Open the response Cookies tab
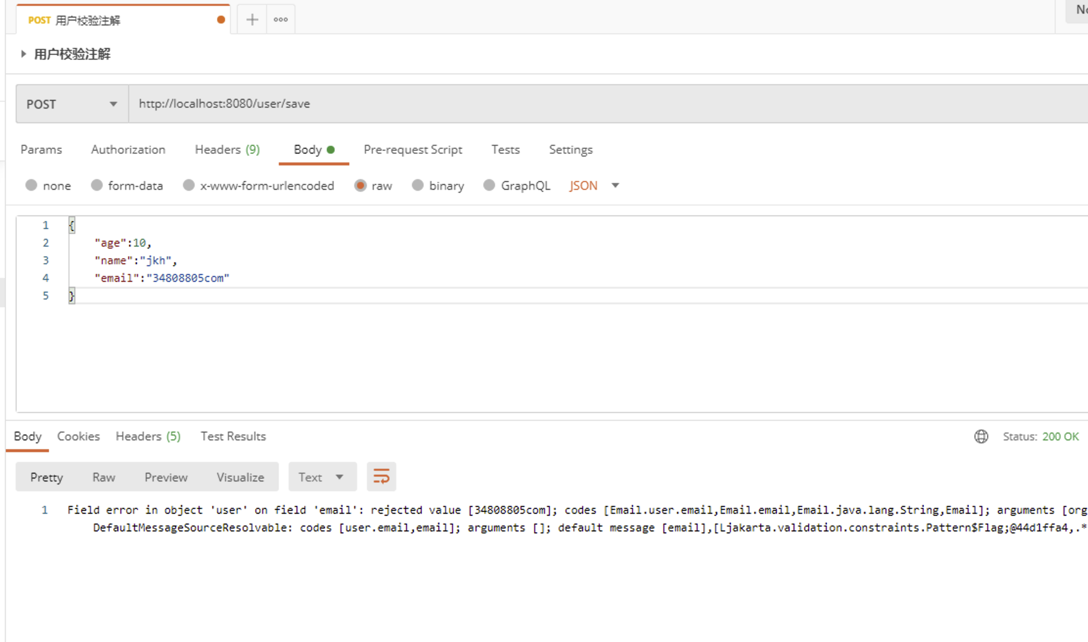 [78, 436]
